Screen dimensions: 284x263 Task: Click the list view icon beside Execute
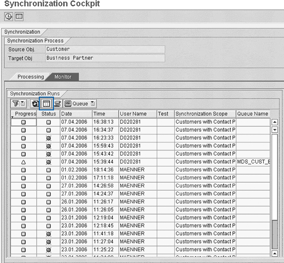(19, 16)
